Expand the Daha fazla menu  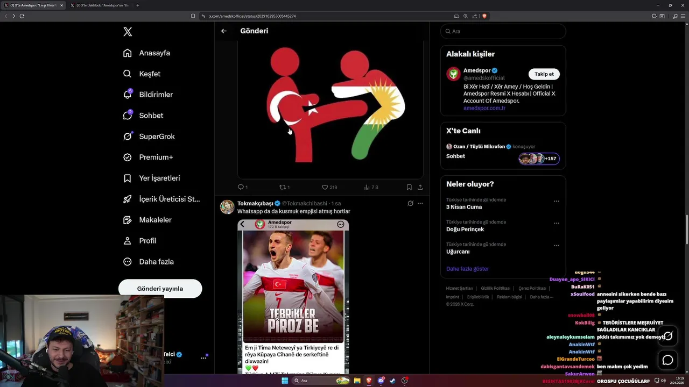[x=149, y=262]
